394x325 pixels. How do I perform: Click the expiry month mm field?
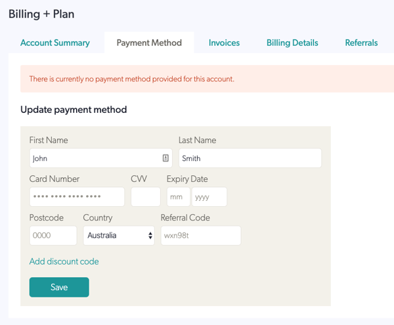coord(179,197)
